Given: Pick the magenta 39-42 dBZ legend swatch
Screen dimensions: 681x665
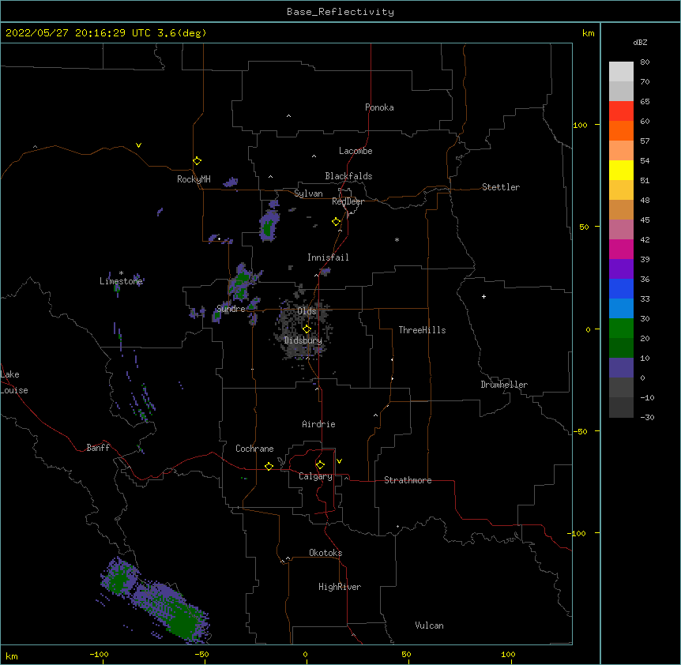Looking at the screenshot, I should [621, 249].
